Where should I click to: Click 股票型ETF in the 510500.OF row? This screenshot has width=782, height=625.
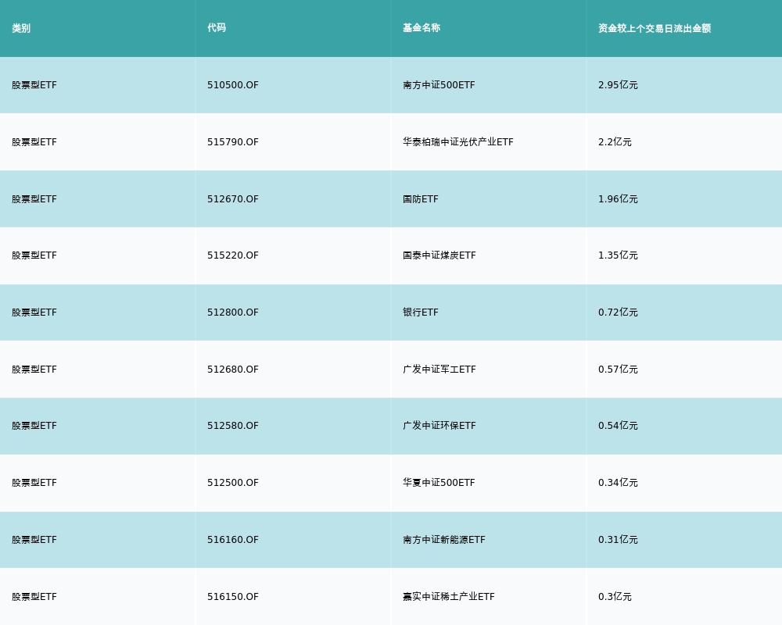pyautogui.click(x=34, y=85)
